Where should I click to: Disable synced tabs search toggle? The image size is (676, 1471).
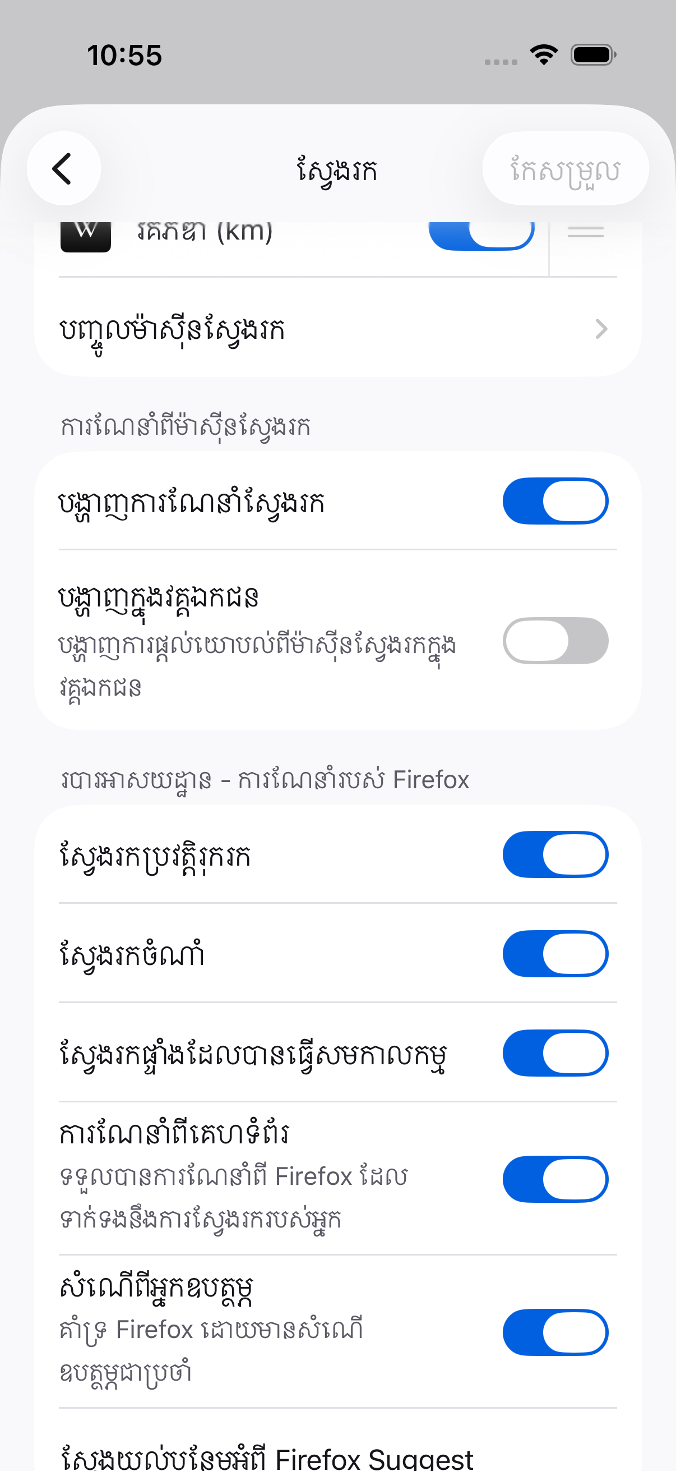click(555, 1053)
